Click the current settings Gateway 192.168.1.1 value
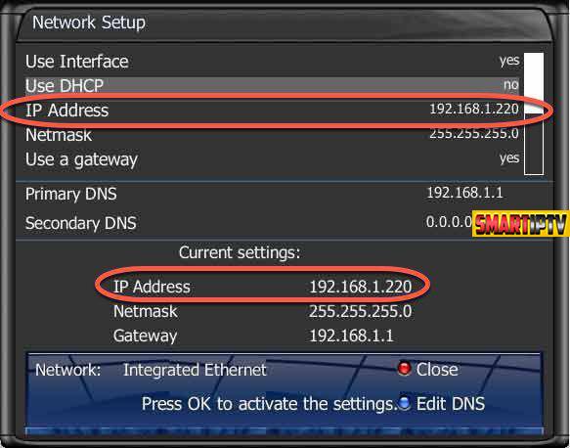 pyautogui.click(x=351, y=336)
